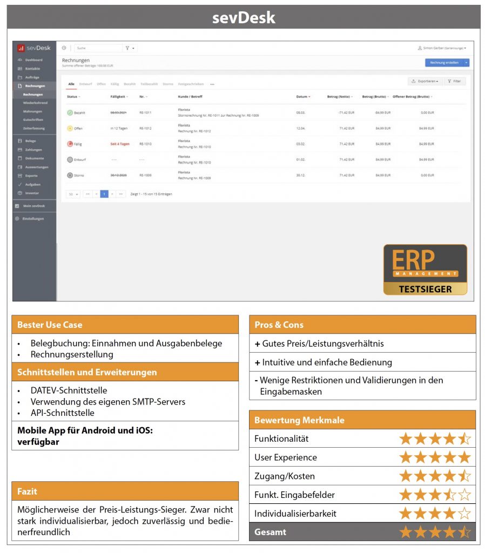The image size is (485, 553).
Task: Click the red 'Seit 4 Tagen' due text
Action: pyautogui.click(x=120, y=144)
